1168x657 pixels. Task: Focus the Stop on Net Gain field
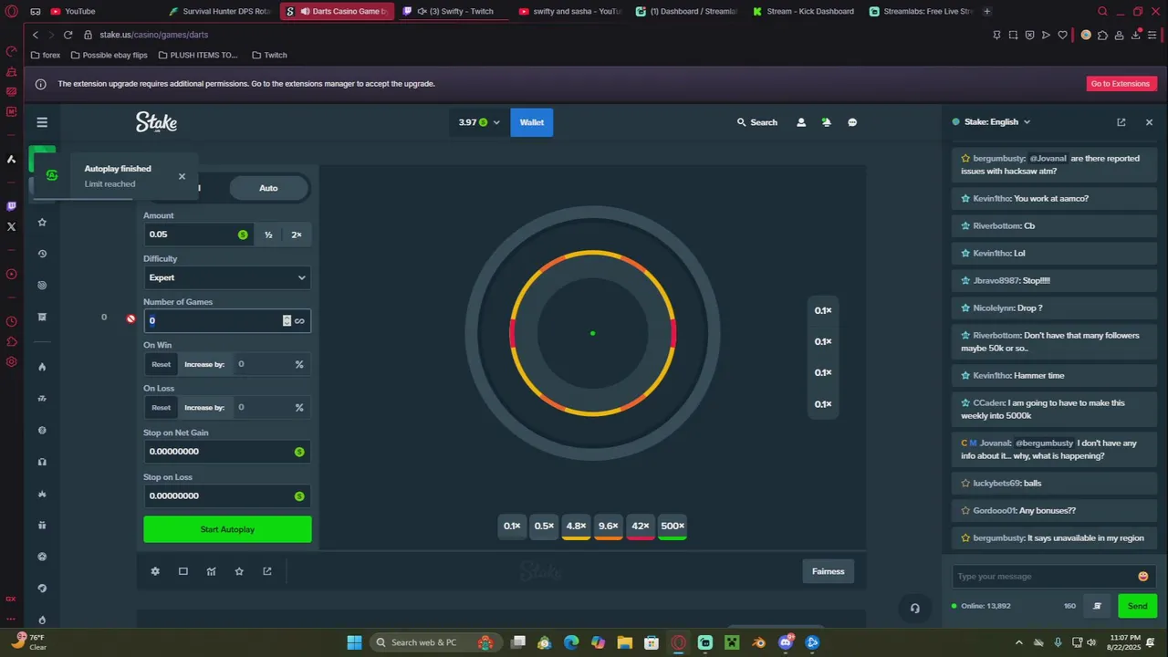point(227,452)
